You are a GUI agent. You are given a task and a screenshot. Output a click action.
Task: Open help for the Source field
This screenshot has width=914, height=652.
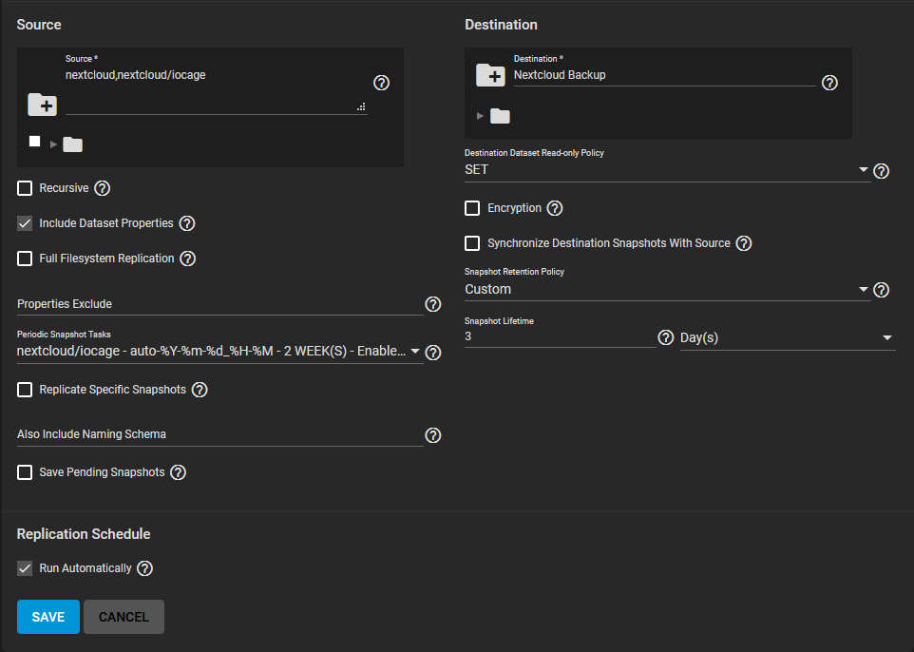(x=381, y=83)
